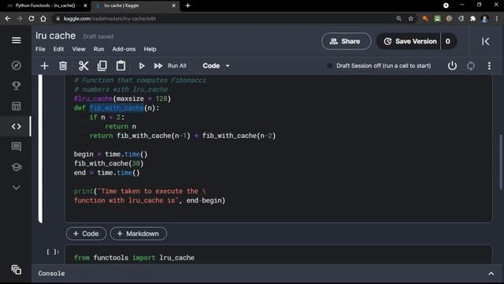504x284 pixels.
Task: Open the trophy Competitions sidebar icon
Action: tap(16, 86)
